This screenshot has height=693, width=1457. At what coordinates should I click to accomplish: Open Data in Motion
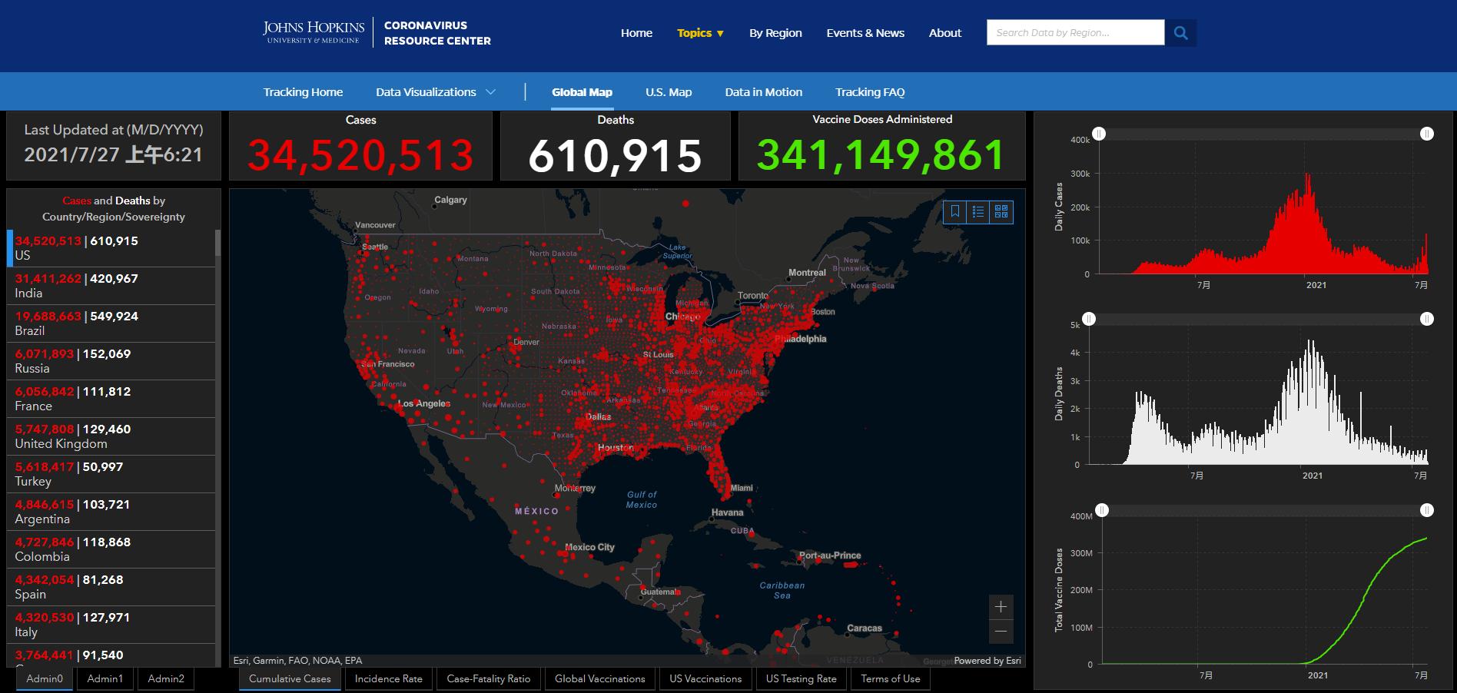click(x=764, y=92)
